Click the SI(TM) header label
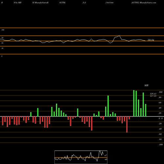This screenshot has height=164, width=164. [62, 3]
